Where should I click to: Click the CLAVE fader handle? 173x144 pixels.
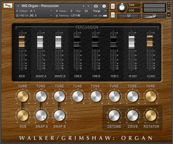(x=150, y=42)
